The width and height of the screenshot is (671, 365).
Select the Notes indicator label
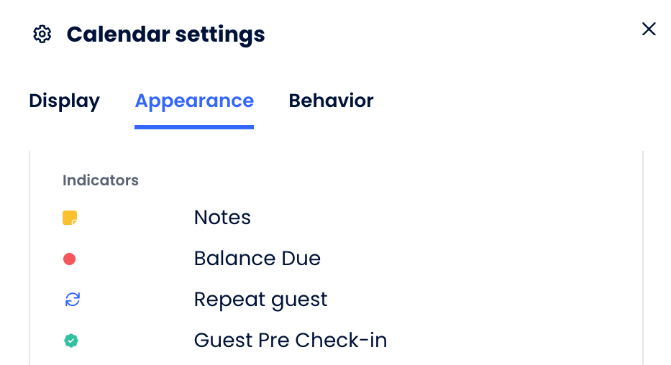tap(222, 217)
